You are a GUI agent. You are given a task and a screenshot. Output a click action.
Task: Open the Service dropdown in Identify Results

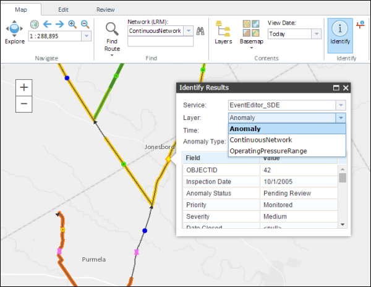[x=340, y=105]
